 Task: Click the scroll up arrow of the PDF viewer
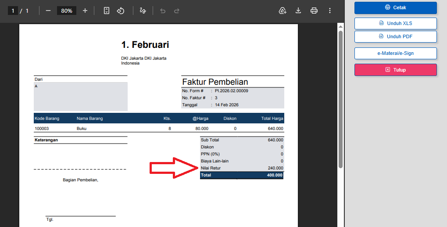click(340, 27)
